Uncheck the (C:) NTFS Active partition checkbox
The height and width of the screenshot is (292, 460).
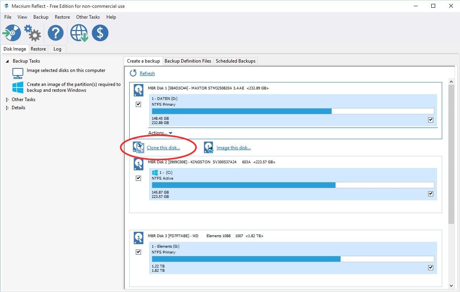[x=430, y=194]
